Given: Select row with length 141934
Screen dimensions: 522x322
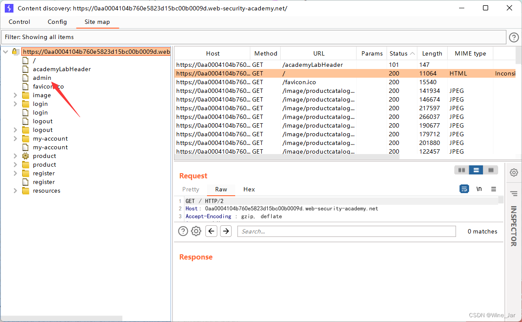Looking at the screenshot, I should [x=345, y=91].
